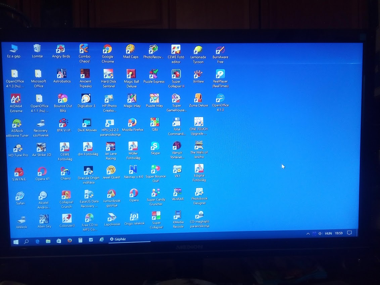This screenshot has height=285, width=380.
Task: Launch Google Chrome from the desktop
Action: tap(107, 54)
